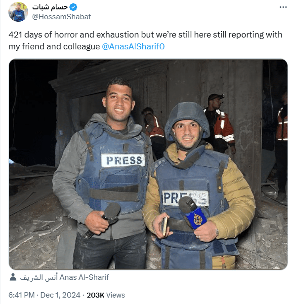This screenshot has height=304, width=290.
Task: Open tagged user Anas Al-Sharif
Action: (x=84, y=277)
